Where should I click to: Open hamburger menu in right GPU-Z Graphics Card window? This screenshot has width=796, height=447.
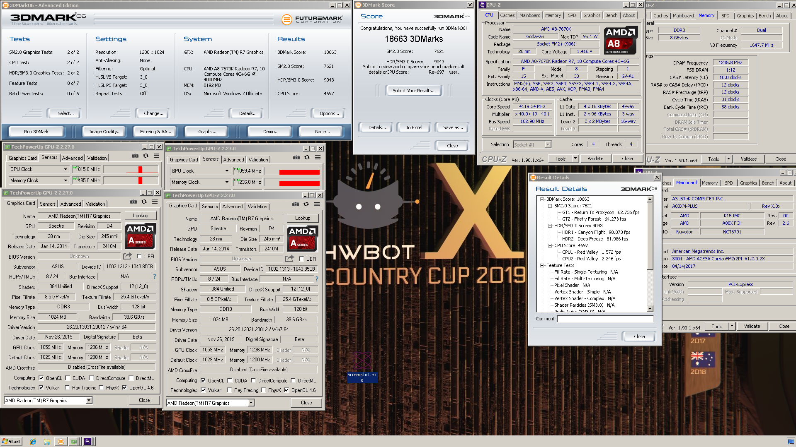tap(317, 204)
